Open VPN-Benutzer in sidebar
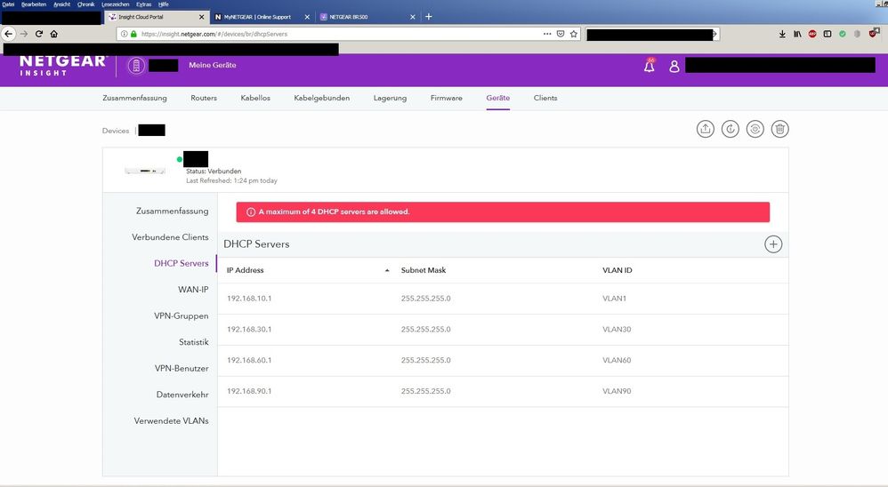The image size is (888, 487). [x=182, y=368]
